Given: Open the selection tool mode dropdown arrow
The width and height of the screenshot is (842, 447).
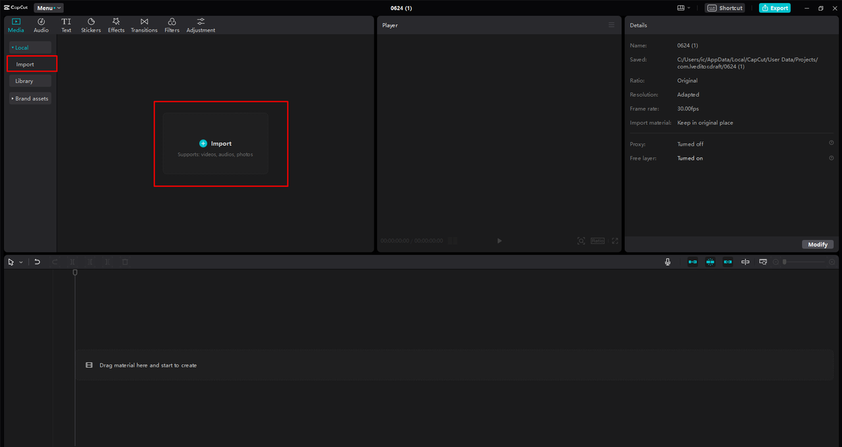Looking at the screenshot, I should click(21, 262).
